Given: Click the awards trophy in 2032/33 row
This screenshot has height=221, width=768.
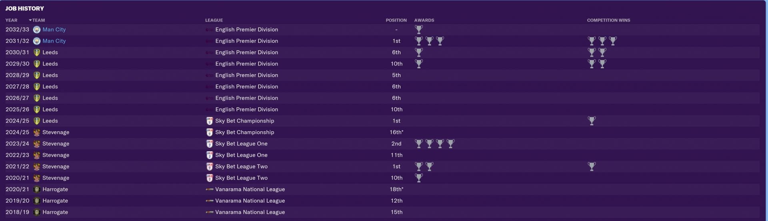Looking at the screenshot, I should click(419, 30).
